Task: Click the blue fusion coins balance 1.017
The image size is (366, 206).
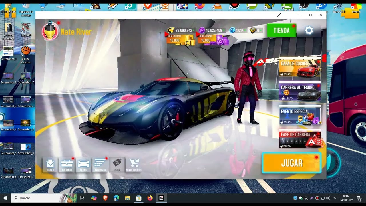Action: point(237,30)
